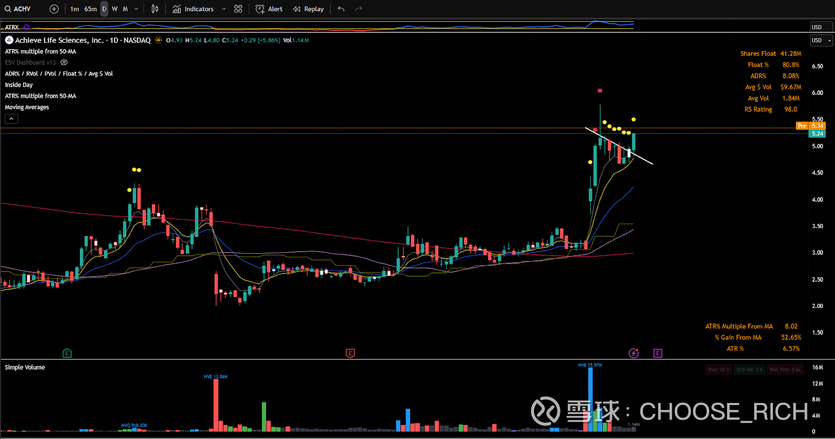Click the magenta upcoming earnings E marker
Screen dimensions: 835x439
658,353
